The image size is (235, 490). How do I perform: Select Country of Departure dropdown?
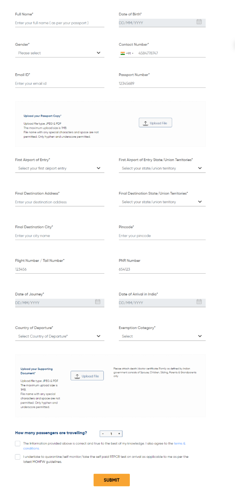click(59, 336)
